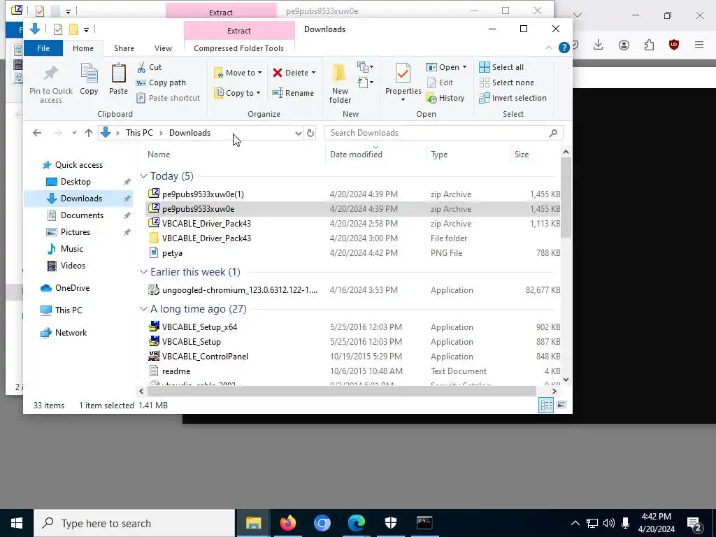Collapse the Today (5) group
716x537 pixels.
143,176
